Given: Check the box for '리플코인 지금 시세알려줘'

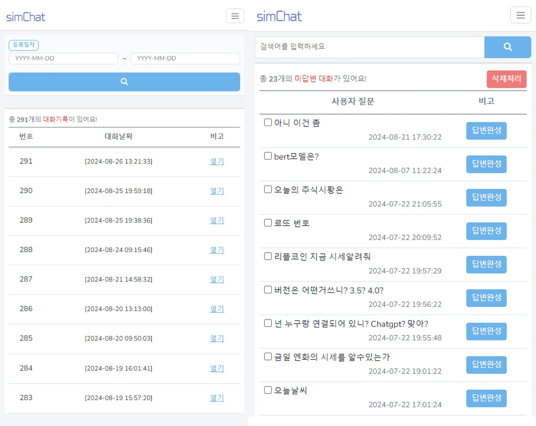Looking at the screenshot, I should tap(268, 256).
